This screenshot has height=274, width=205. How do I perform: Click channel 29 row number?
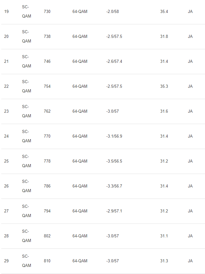pyautogui.click(x=6, y=261)
